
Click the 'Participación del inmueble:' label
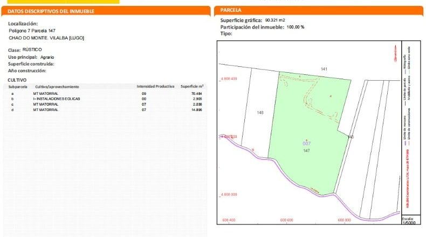(x=252, y=27)
